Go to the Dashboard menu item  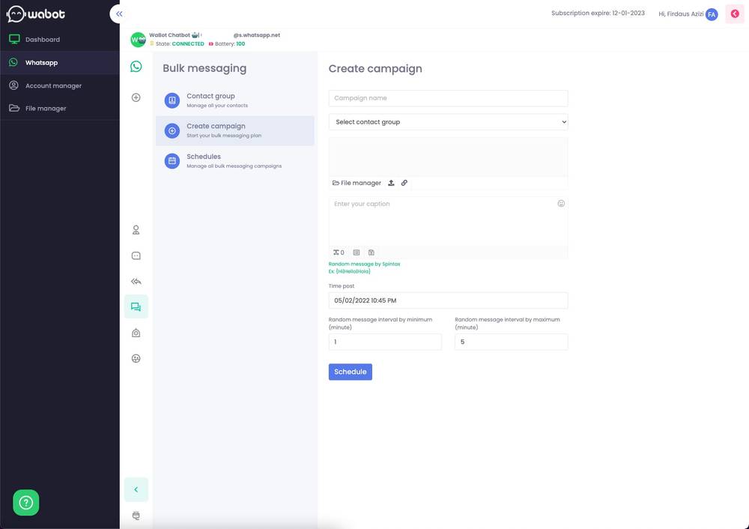tap(43, 37)
